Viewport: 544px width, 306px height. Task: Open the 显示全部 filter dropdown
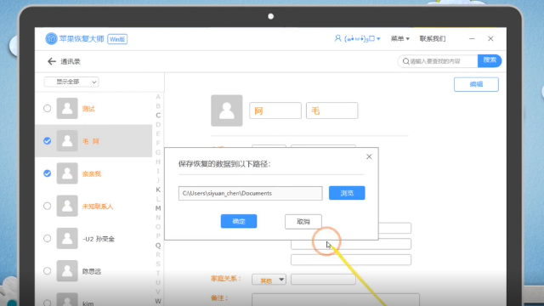[71, 82]
